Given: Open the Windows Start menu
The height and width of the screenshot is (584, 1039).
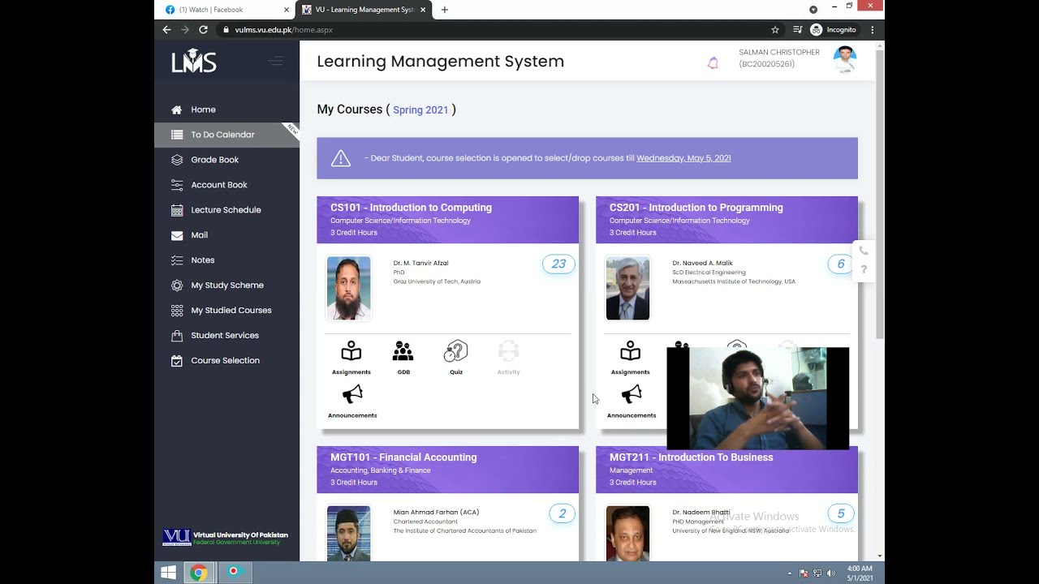Looking at the screenshot, I should click(x=169, y=573).
